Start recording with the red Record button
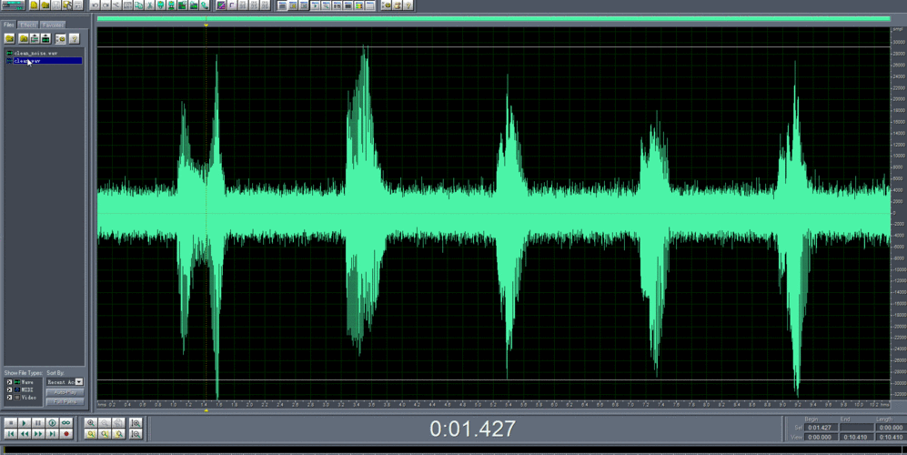 click(66, 434)
